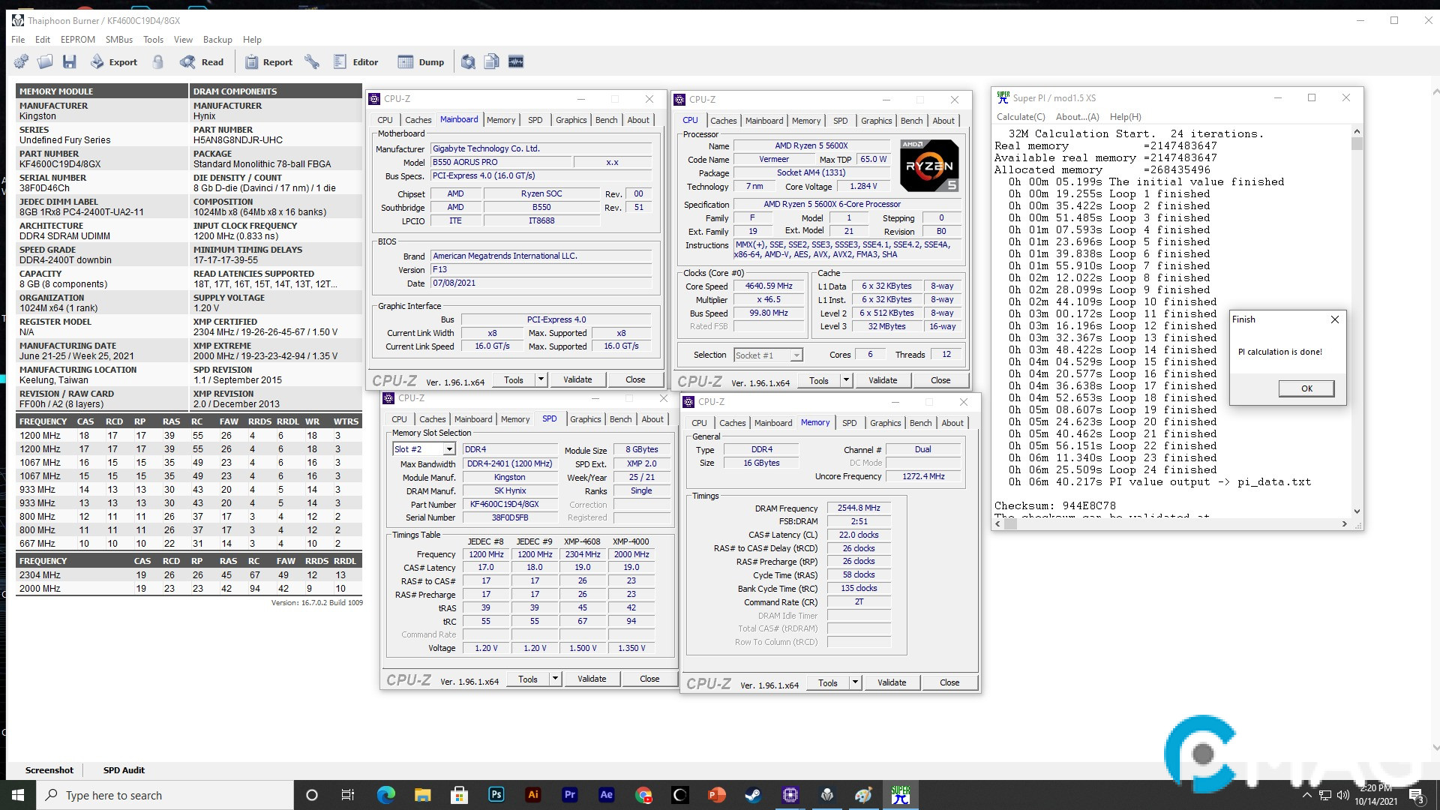
Task: Click the Read SPD toolbar button
Action: pos(202,62)
